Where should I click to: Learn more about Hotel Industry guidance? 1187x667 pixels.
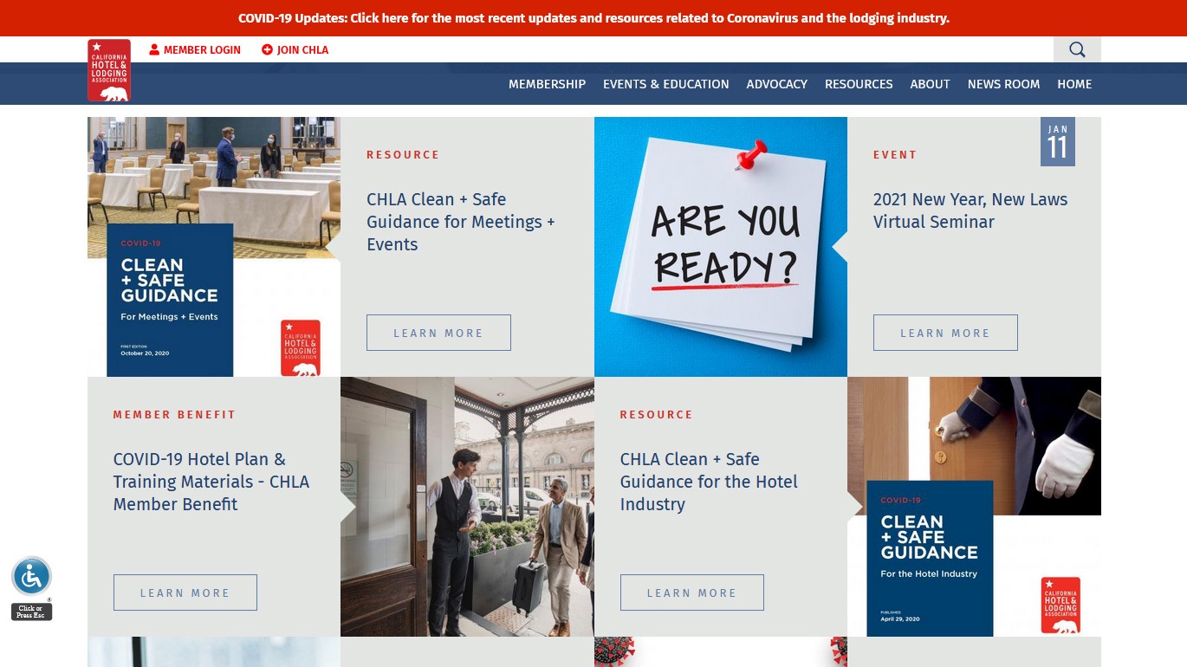pyautogui.click(x=692, y=593)
